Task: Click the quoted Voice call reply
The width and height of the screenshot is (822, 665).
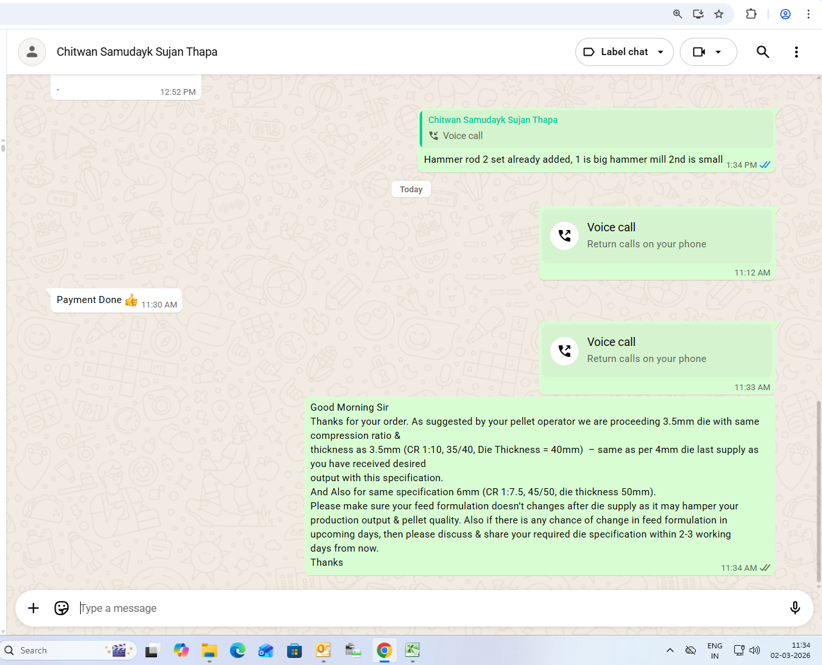Action: (597, 128)
